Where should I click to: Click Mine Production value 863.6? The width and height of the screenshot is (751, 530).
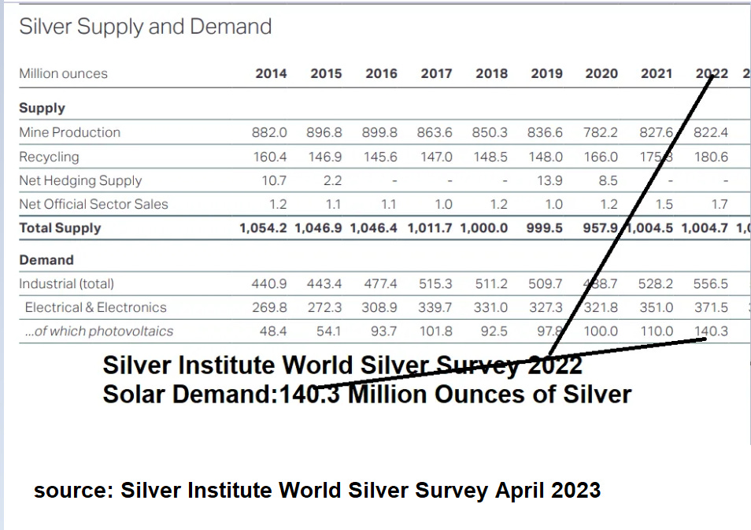(x=435, y=133)
